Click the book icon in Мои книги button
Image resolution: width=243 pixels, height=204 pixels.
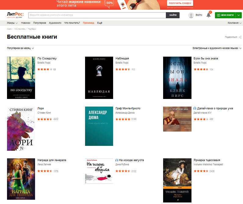tap(218, 15)
